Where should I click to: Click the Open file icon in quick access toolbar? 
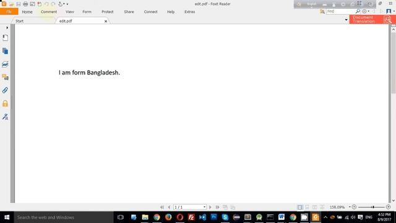(x=11, y=4)
